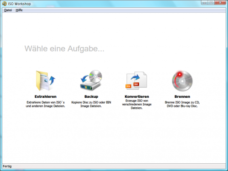Minimize the ISO Workshop window
Screen dimensions: 228x171
coord(204,3)
